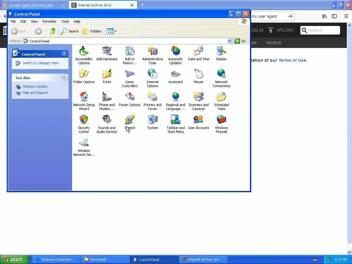Click the Go button beside address bar
The height and width of the screenshot is (264, 352).
[x=240, y=41]
